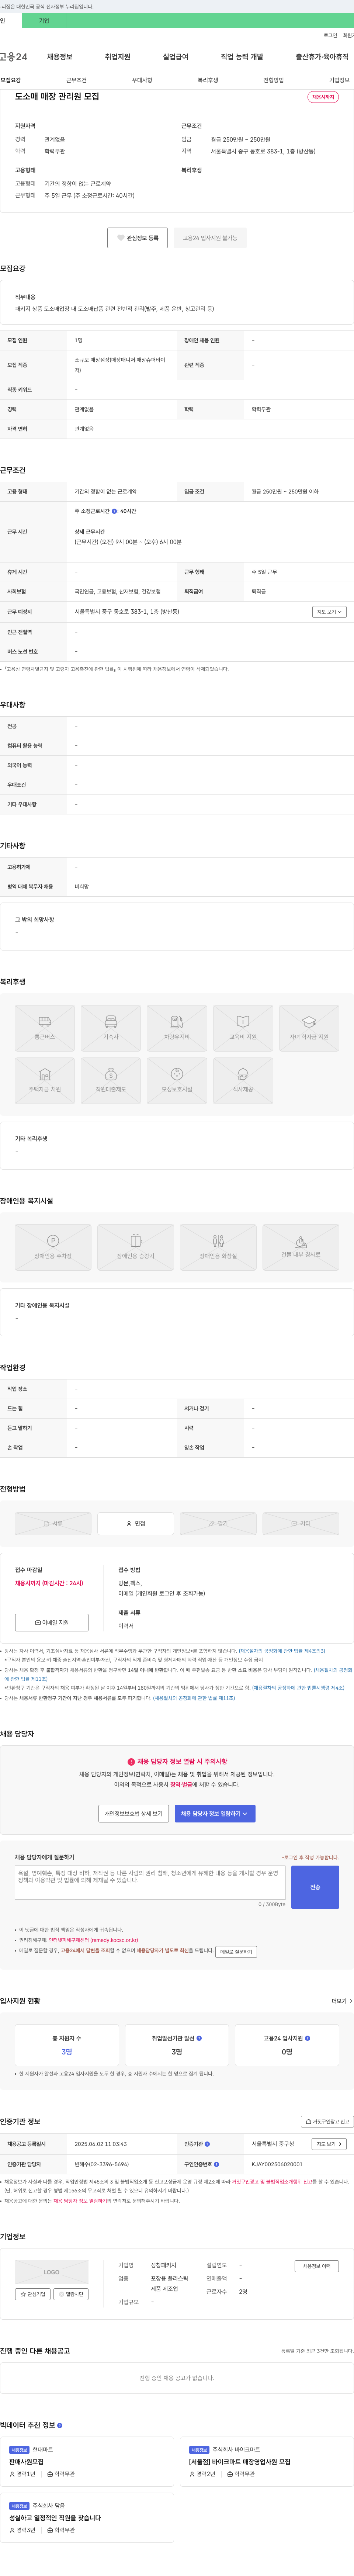This screenshot has width=354, height=2576.
Task: Click info icon next to 고용24 입사지원
Action: [307, 2038]
